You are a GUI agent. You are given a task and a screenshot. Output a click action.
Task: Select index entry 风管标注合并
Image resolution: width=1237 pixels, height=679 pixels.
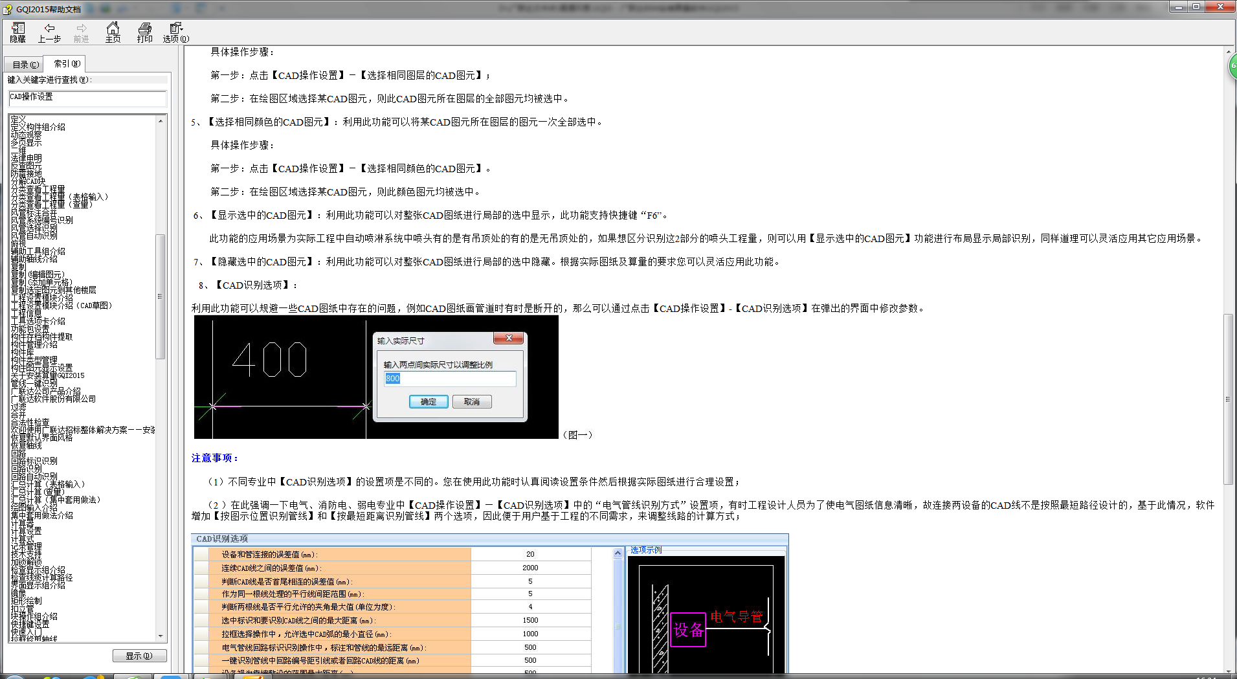(34, 212)
